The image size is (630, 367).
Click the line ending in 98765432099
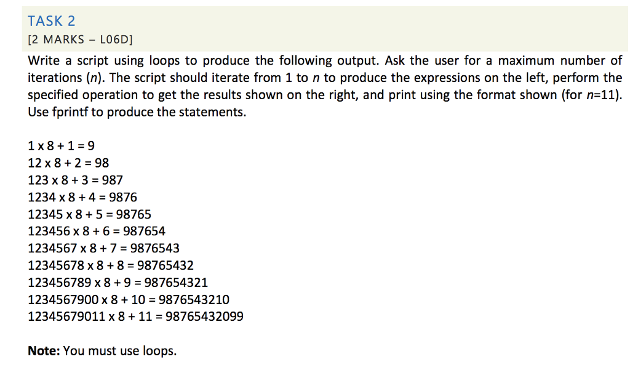click(135, 317)
